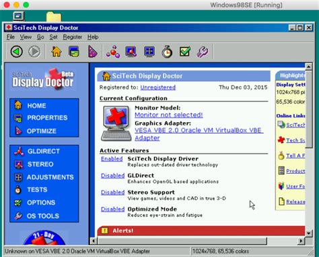This screenshot has width=319, height=257.
Task: Toggle Disabled link for Stereo Support
Action: [112, 193]
